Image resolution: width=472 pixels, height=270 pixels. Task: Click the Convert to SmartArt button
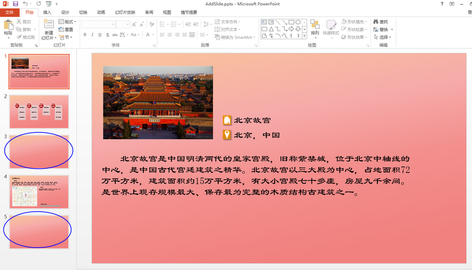point(235,37)
